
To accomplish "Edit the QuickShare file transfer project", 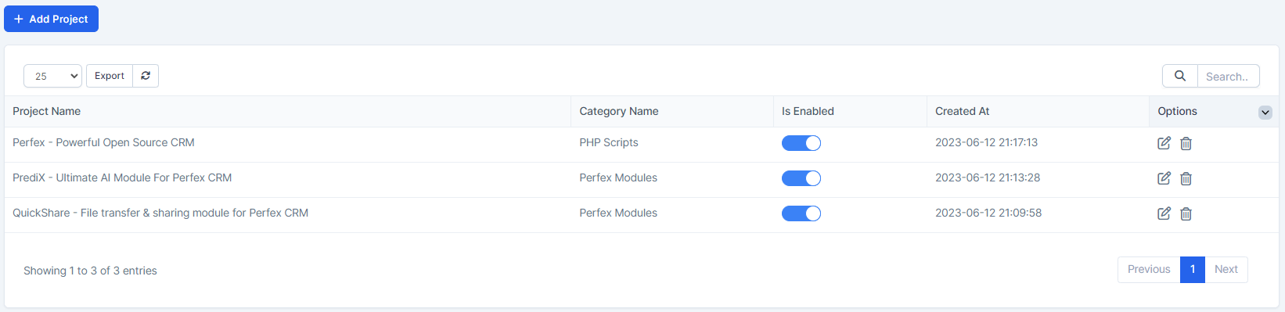I will [x=1164, y=213].
